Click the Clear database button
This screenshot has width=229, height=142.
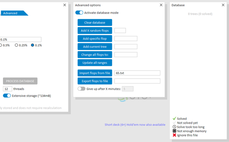click(x=95, y=23)
